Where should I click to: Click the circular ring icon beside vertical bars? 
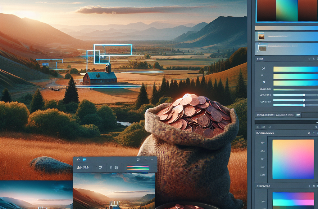coord(116,168)
